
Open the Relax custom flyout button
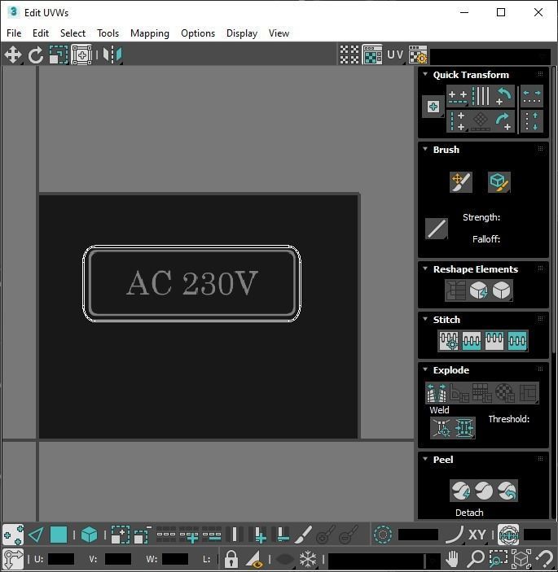point(502,290)
